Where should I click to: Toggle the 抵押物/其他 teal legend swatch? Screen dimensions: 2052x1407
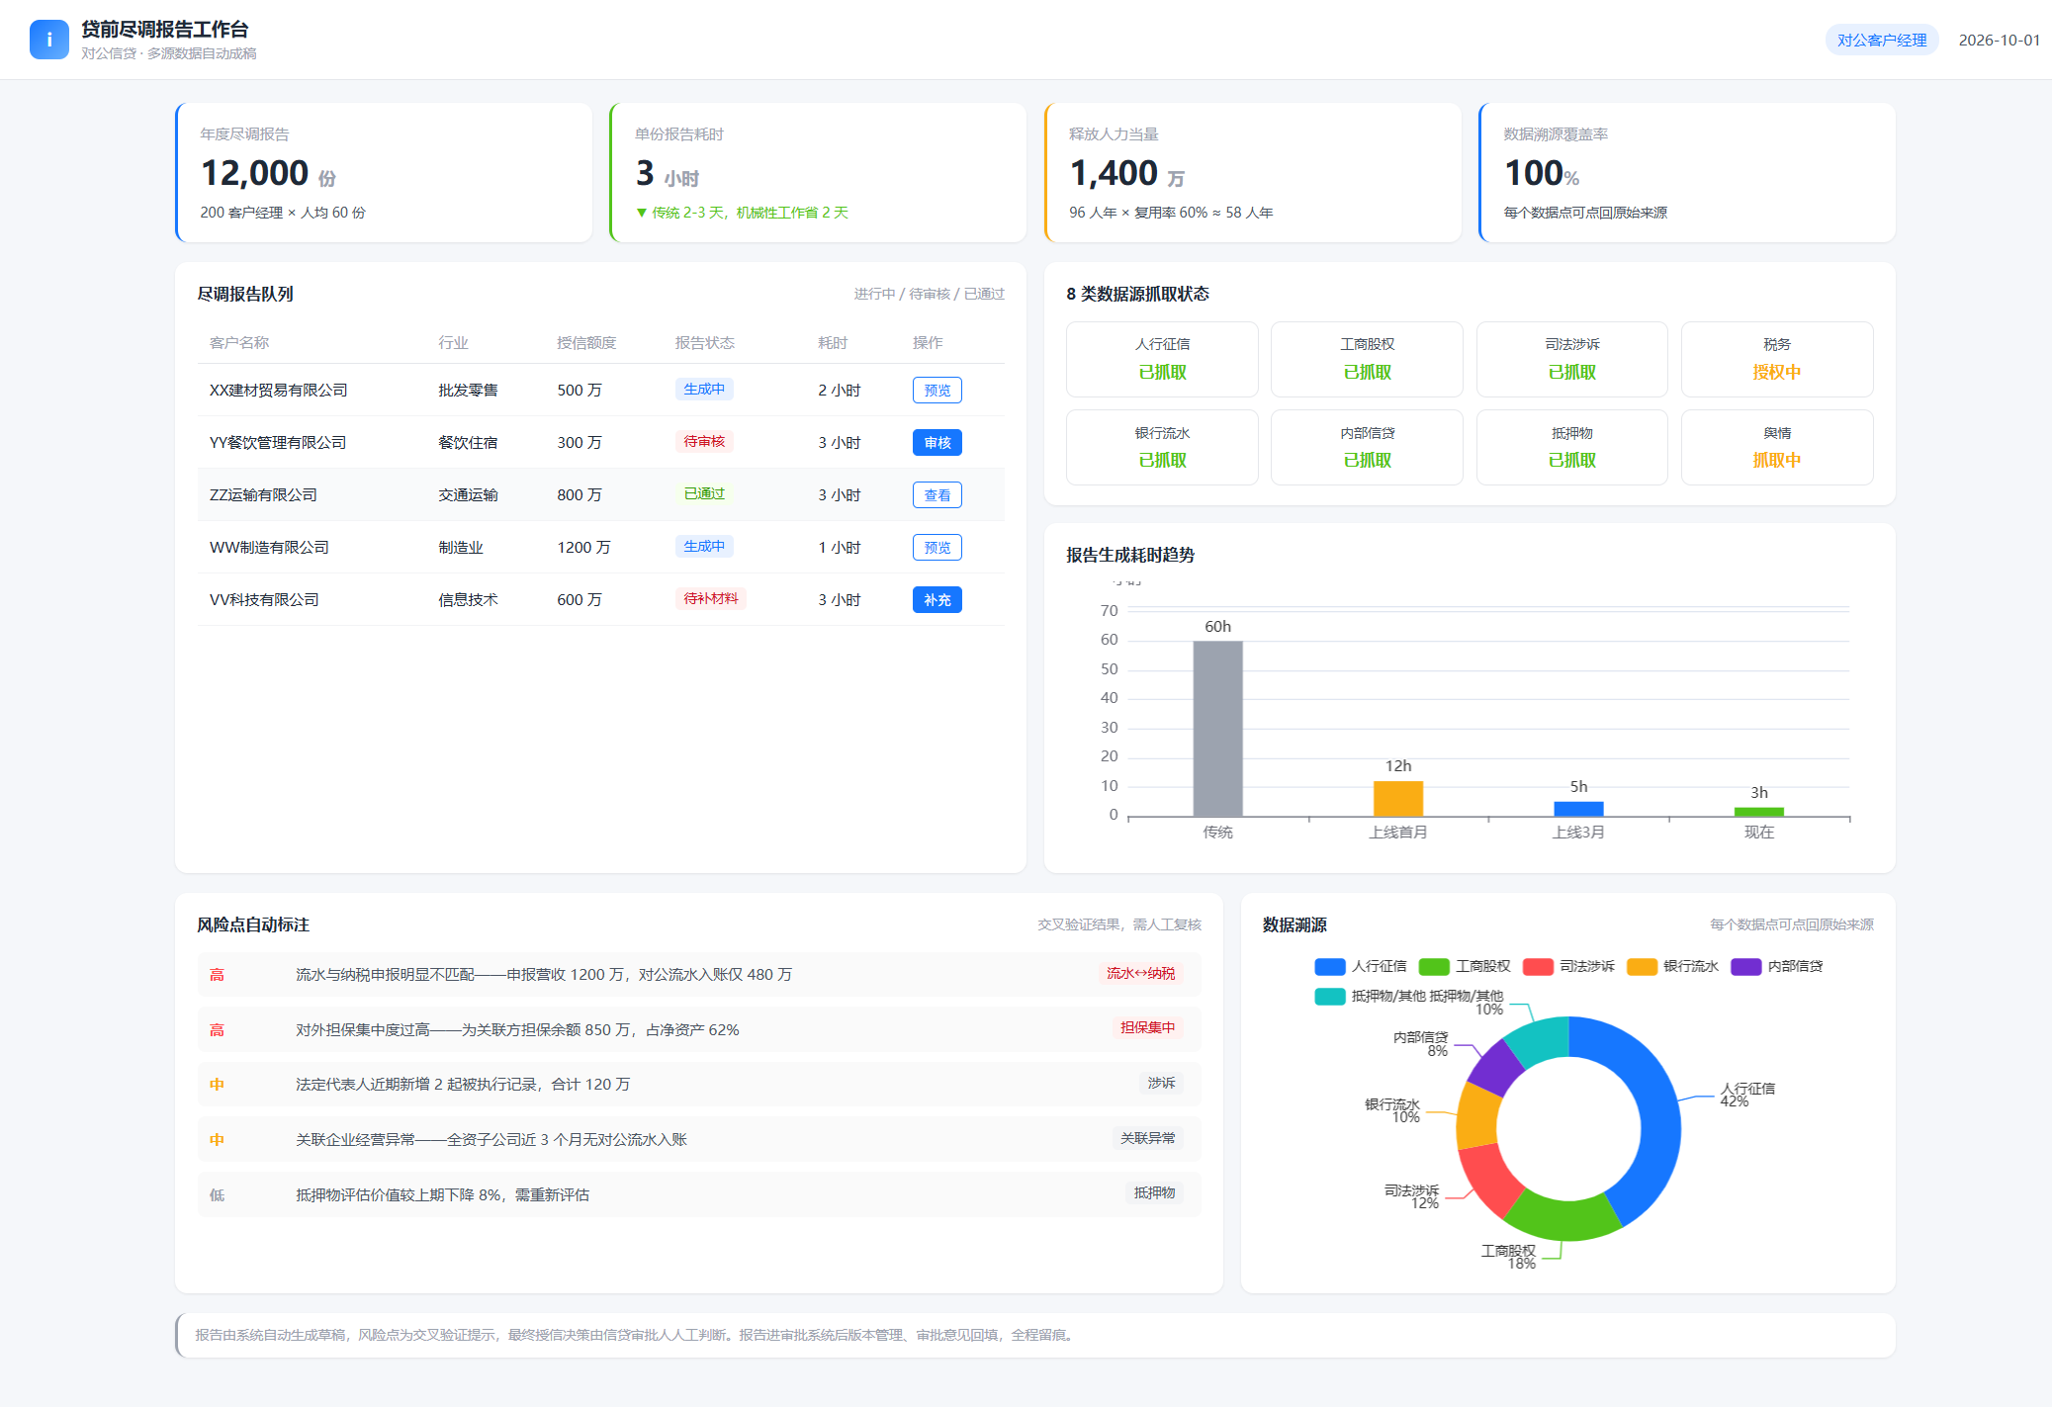1330,997
